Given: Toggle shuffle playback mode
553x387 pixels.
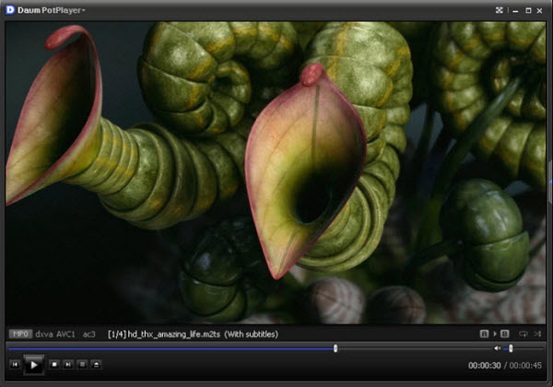Looking at the screenshot, I should pyautogui.click(x=538, y=334).
